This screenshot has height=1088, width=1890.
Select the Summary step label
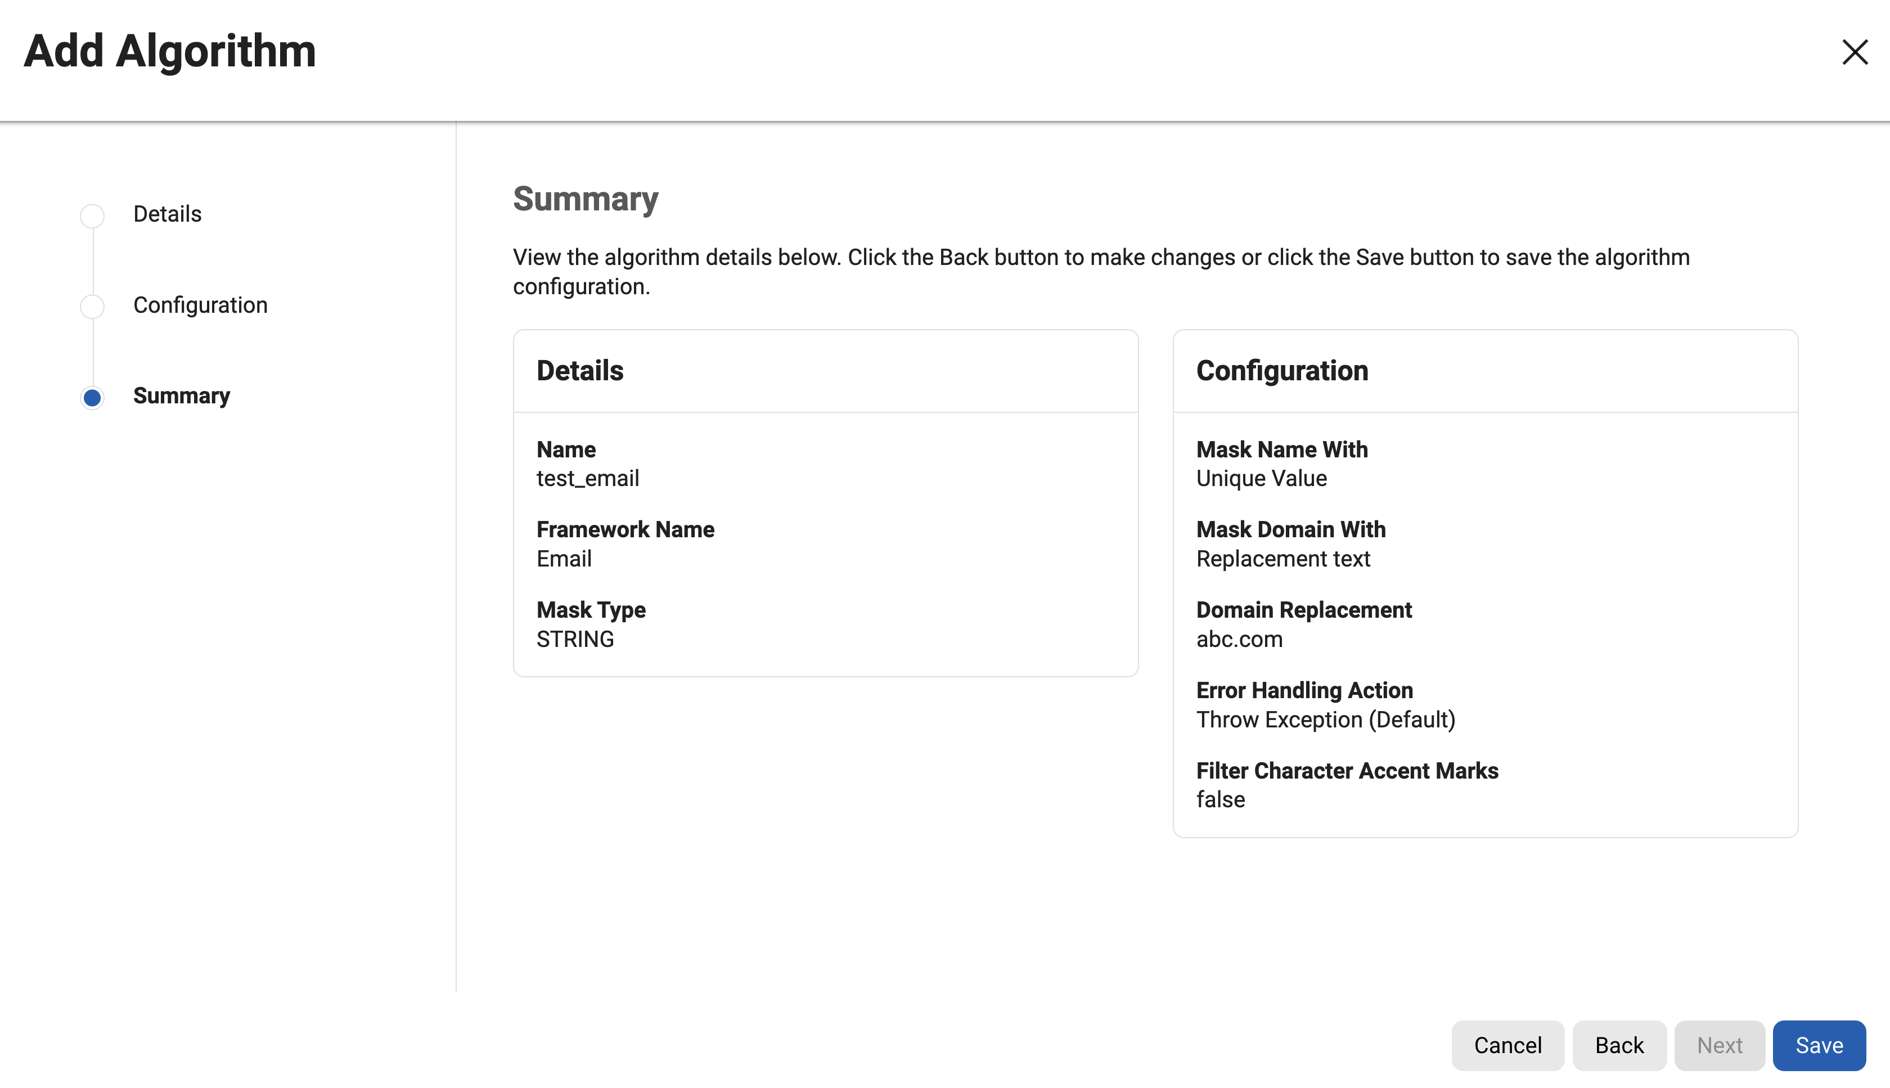coord(182,396)
